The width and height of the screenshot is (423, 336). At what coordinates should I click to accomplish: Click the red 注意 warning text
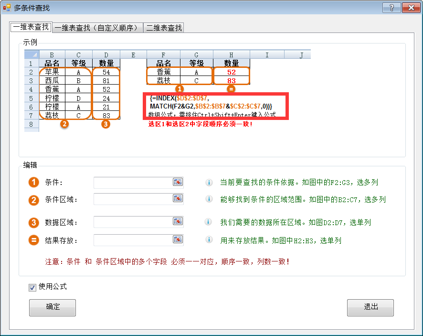coord(167,262)
